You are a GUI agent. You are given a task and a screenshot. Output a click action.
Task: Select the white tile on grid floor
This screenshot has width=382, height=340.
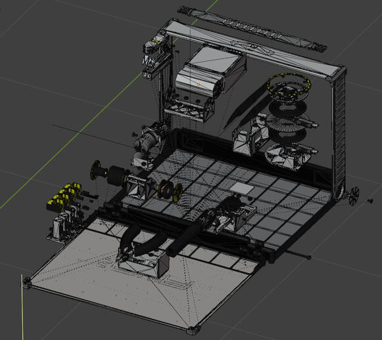click(242, 188)
